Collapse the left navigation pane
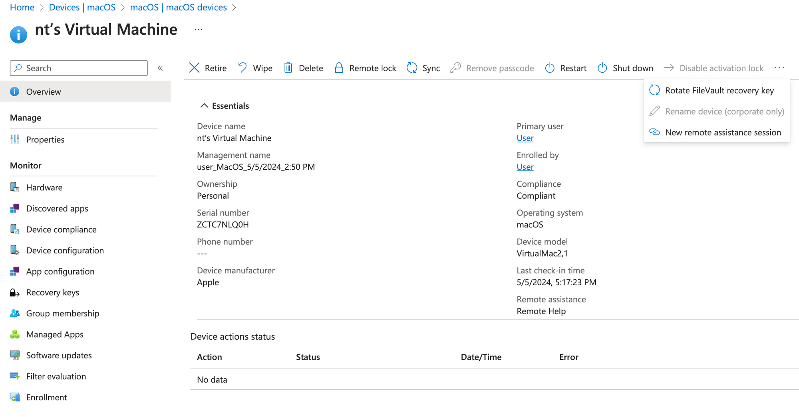The image size is (799, 417). pos(160,68)
